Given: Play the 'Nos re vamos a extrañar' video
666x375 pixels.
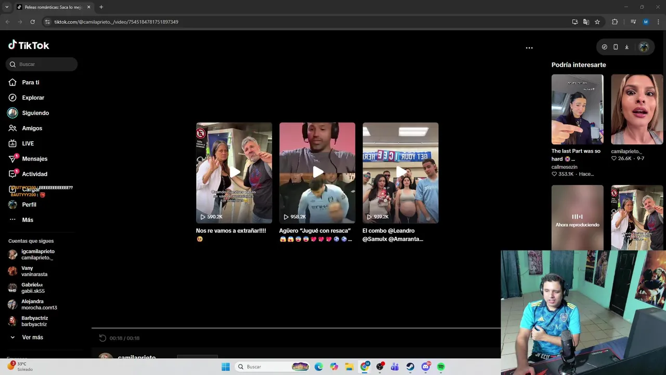Looking at the screenshot, I should point(234,173).
